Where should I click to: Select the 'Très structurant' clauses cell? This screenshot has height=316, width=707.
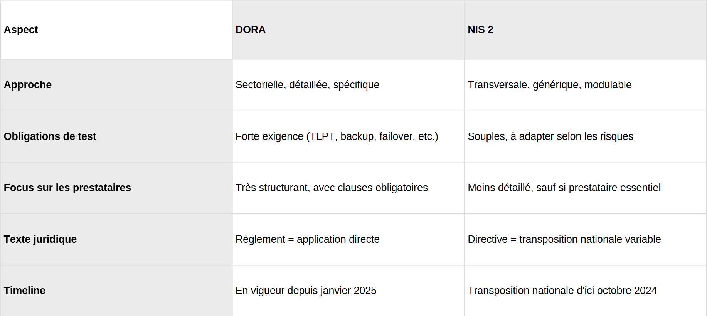pyautogui.click(x=332, y=188)
